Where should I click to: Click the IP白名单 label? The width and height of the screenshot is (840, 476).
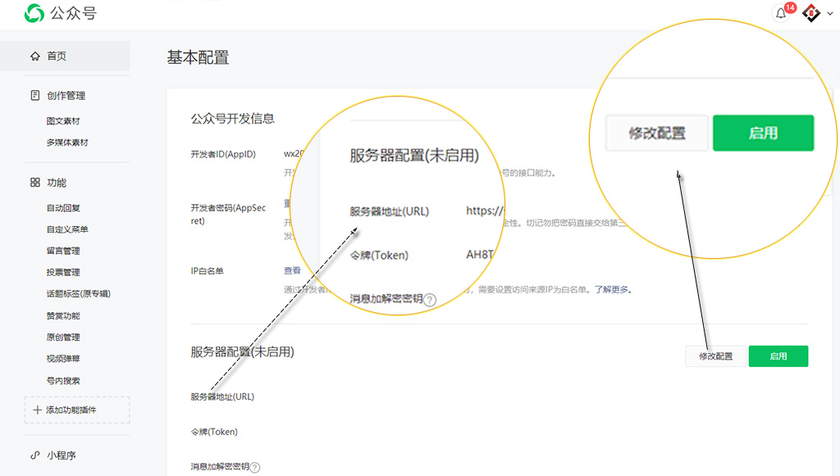pos(207,270)
